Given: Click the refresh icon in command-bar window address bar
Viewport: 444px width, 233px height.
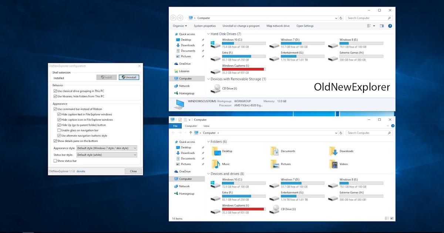Looking at the screenshot, I should tap(341, 18).
